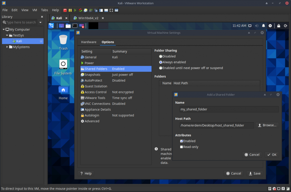Restart the guest with the red-green arrows icon
The height and width of the screenshot is (192, 291).
pos(80,10)
